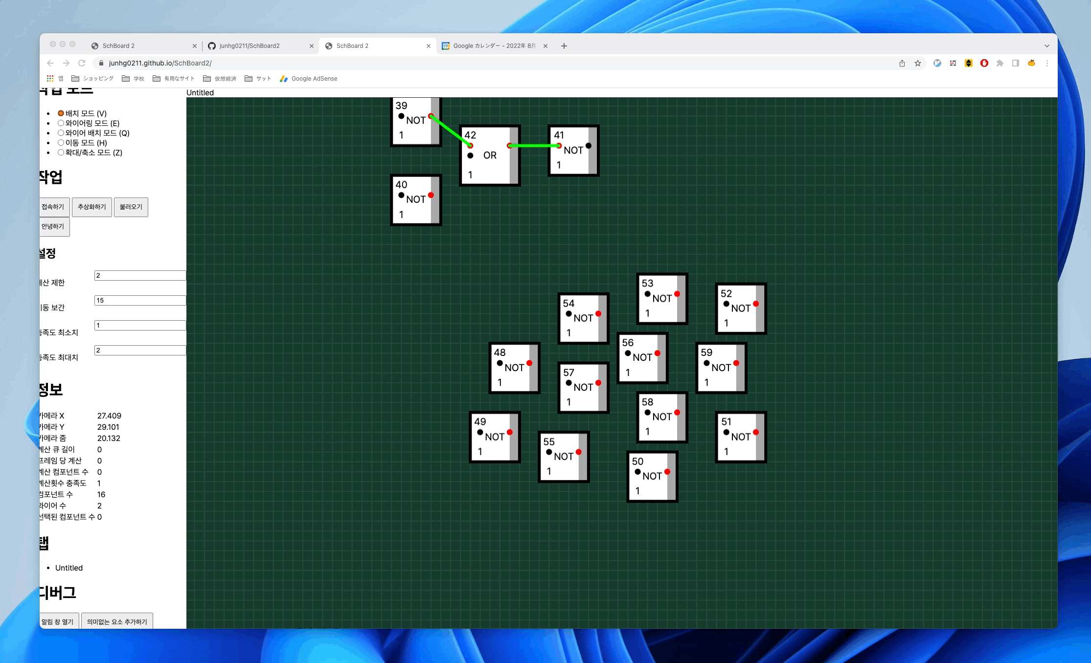Open the Chrome three-dot menu icon
1091x663 pixels.
1047,63
